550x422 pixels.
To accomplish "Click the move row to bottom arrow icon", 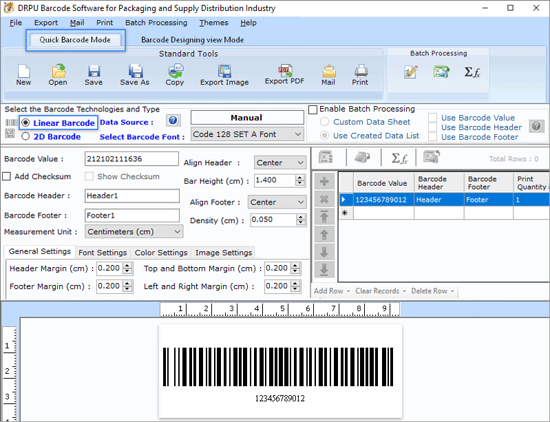I will (x=324, y=269).
